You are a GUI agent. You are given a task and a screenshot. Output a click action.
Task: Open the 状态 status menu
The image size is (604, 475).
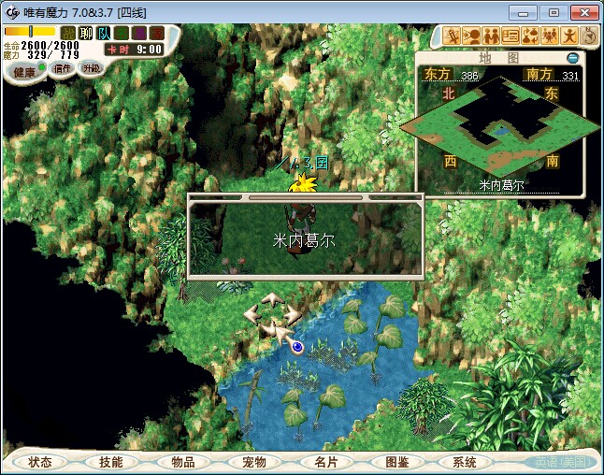40,462
